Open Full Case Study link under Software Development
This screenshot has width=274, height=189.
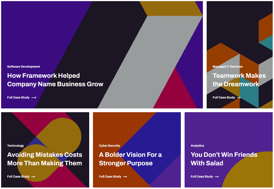pyautogui.click(x=18, y=98)
